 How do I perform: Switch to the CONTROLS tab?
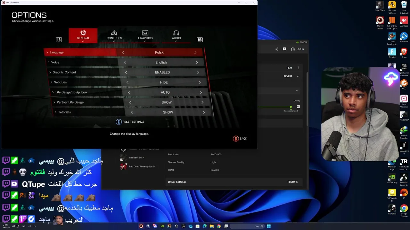click(x=114, y=35)
